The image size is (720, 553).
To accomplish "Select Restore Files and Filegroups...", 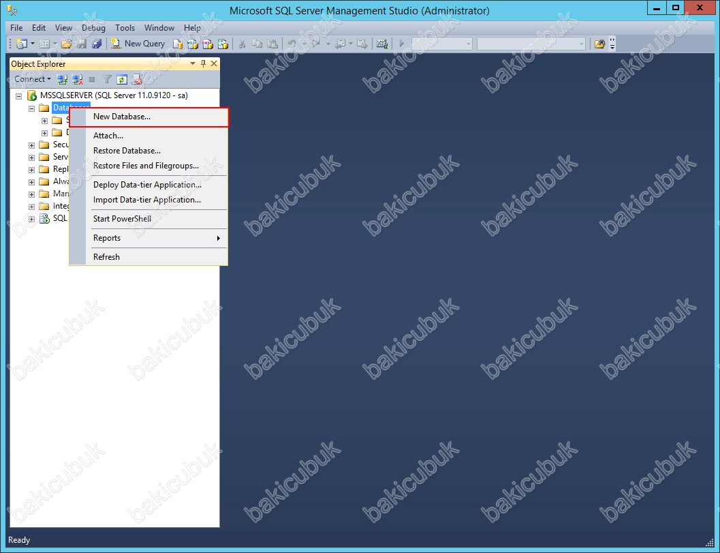I will [x=148, y=166].
